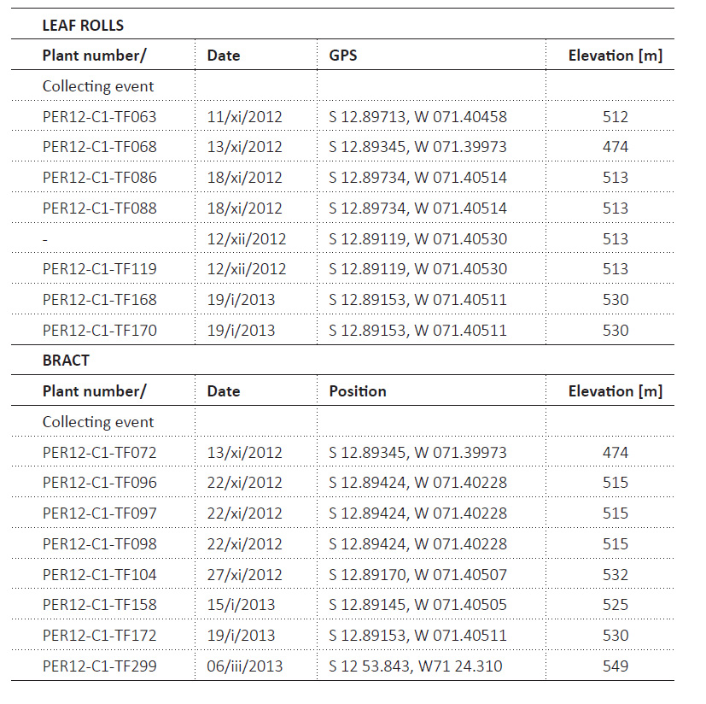Click plant number PER12-C1-TF068

(x=100, y=147)
